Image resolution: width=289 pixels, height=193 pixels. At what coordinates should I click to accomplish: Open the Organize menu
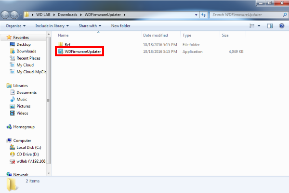pos(16,26)
